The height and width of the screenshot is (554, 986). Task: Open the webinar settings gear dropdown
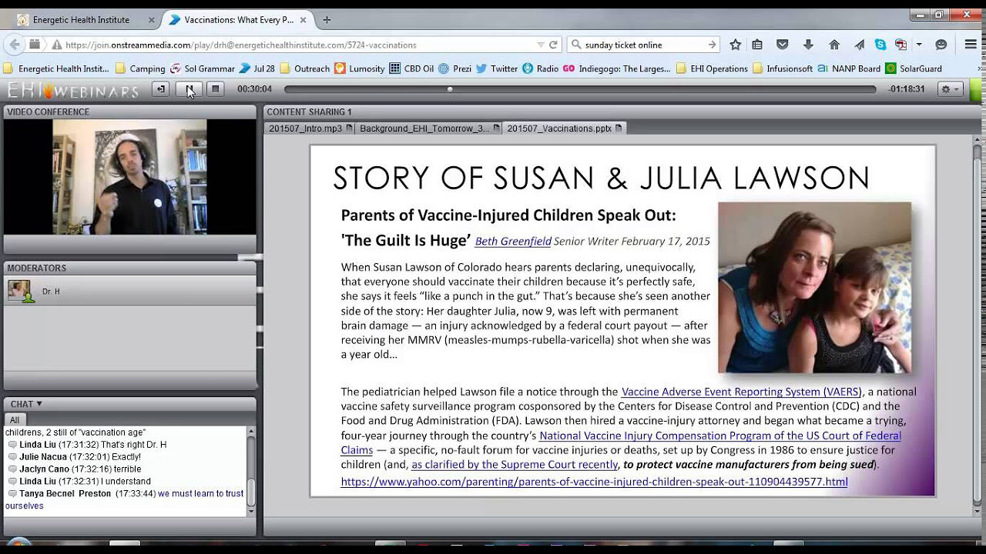(x=950, y=89)
